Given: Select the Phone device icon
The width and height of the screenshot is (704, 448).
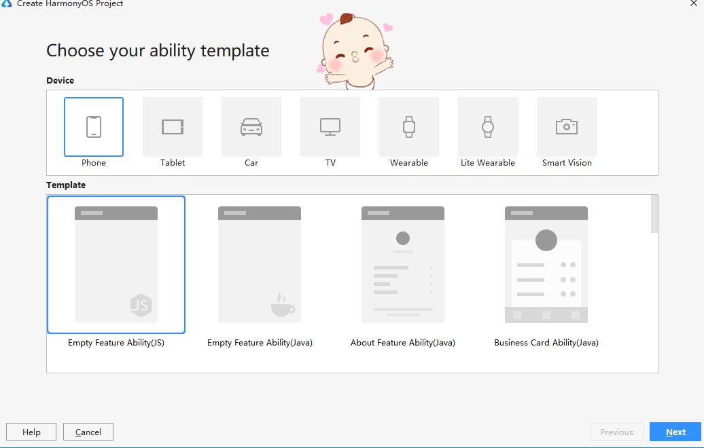Looking at the screenshot, I should 94,127.
